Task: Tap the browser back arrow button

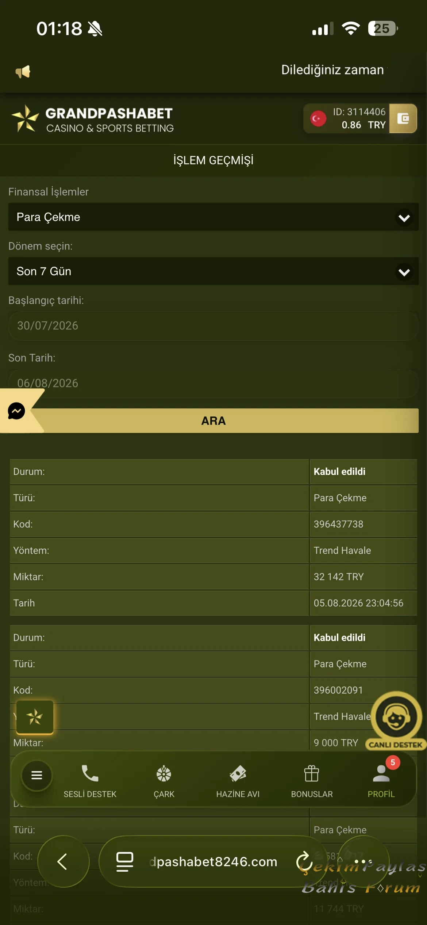Action: (x=63, y=861)
